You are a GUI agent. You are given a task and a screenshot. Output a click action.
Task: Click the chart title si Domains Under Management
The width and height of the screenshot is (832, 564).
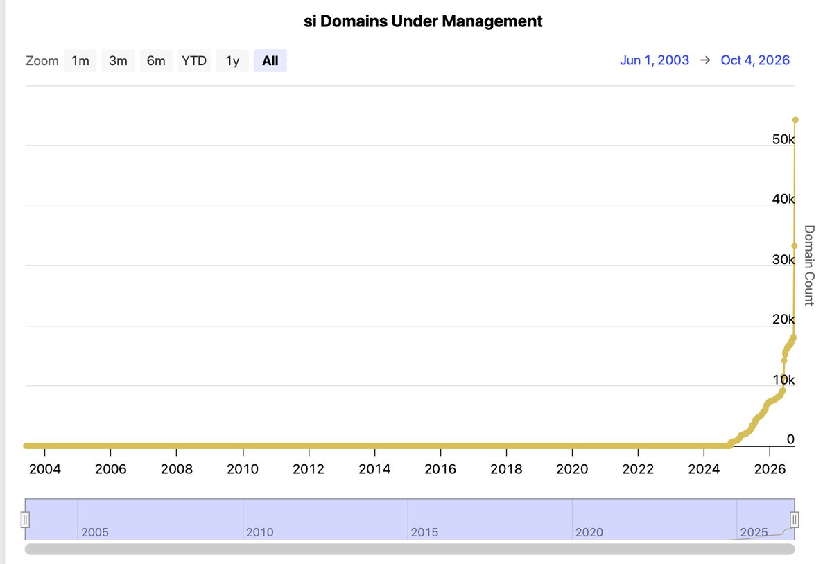[x=423, y=21]
